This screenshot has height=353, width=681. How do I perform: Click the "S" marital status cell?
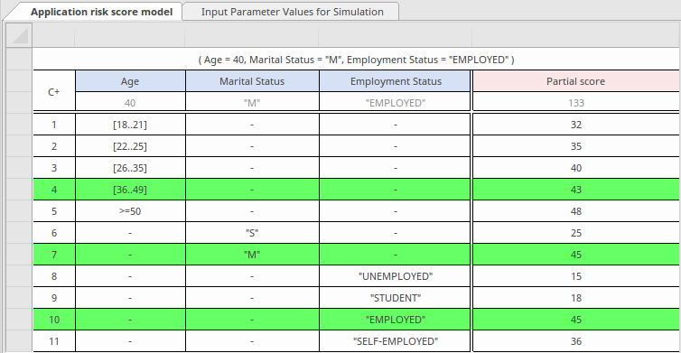(x=252, y=233)
